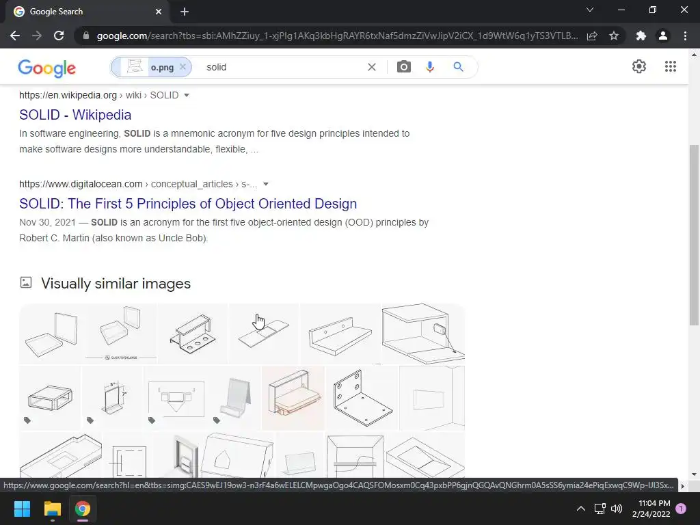This screenshot has height=525, width=700.
Task: Open a new browser tab
Action: tap(185, 12)
